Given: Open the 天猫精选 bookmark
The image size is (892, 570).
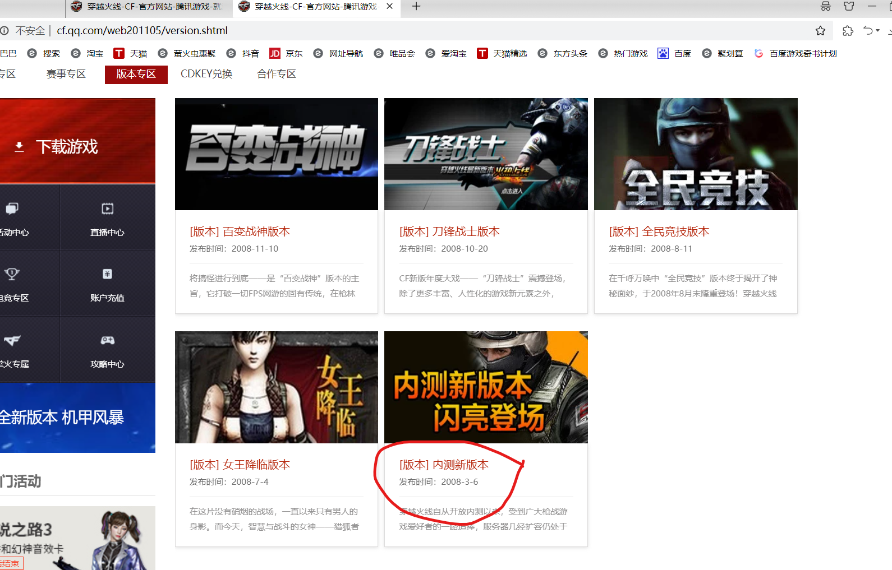Looking at the screenshot, I should pyautogui.click(x=502, y=53).
